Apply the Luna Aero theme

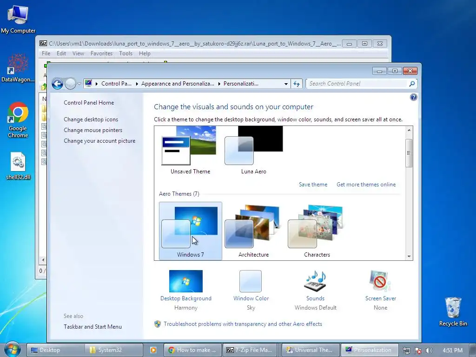(x=253, y=151)
